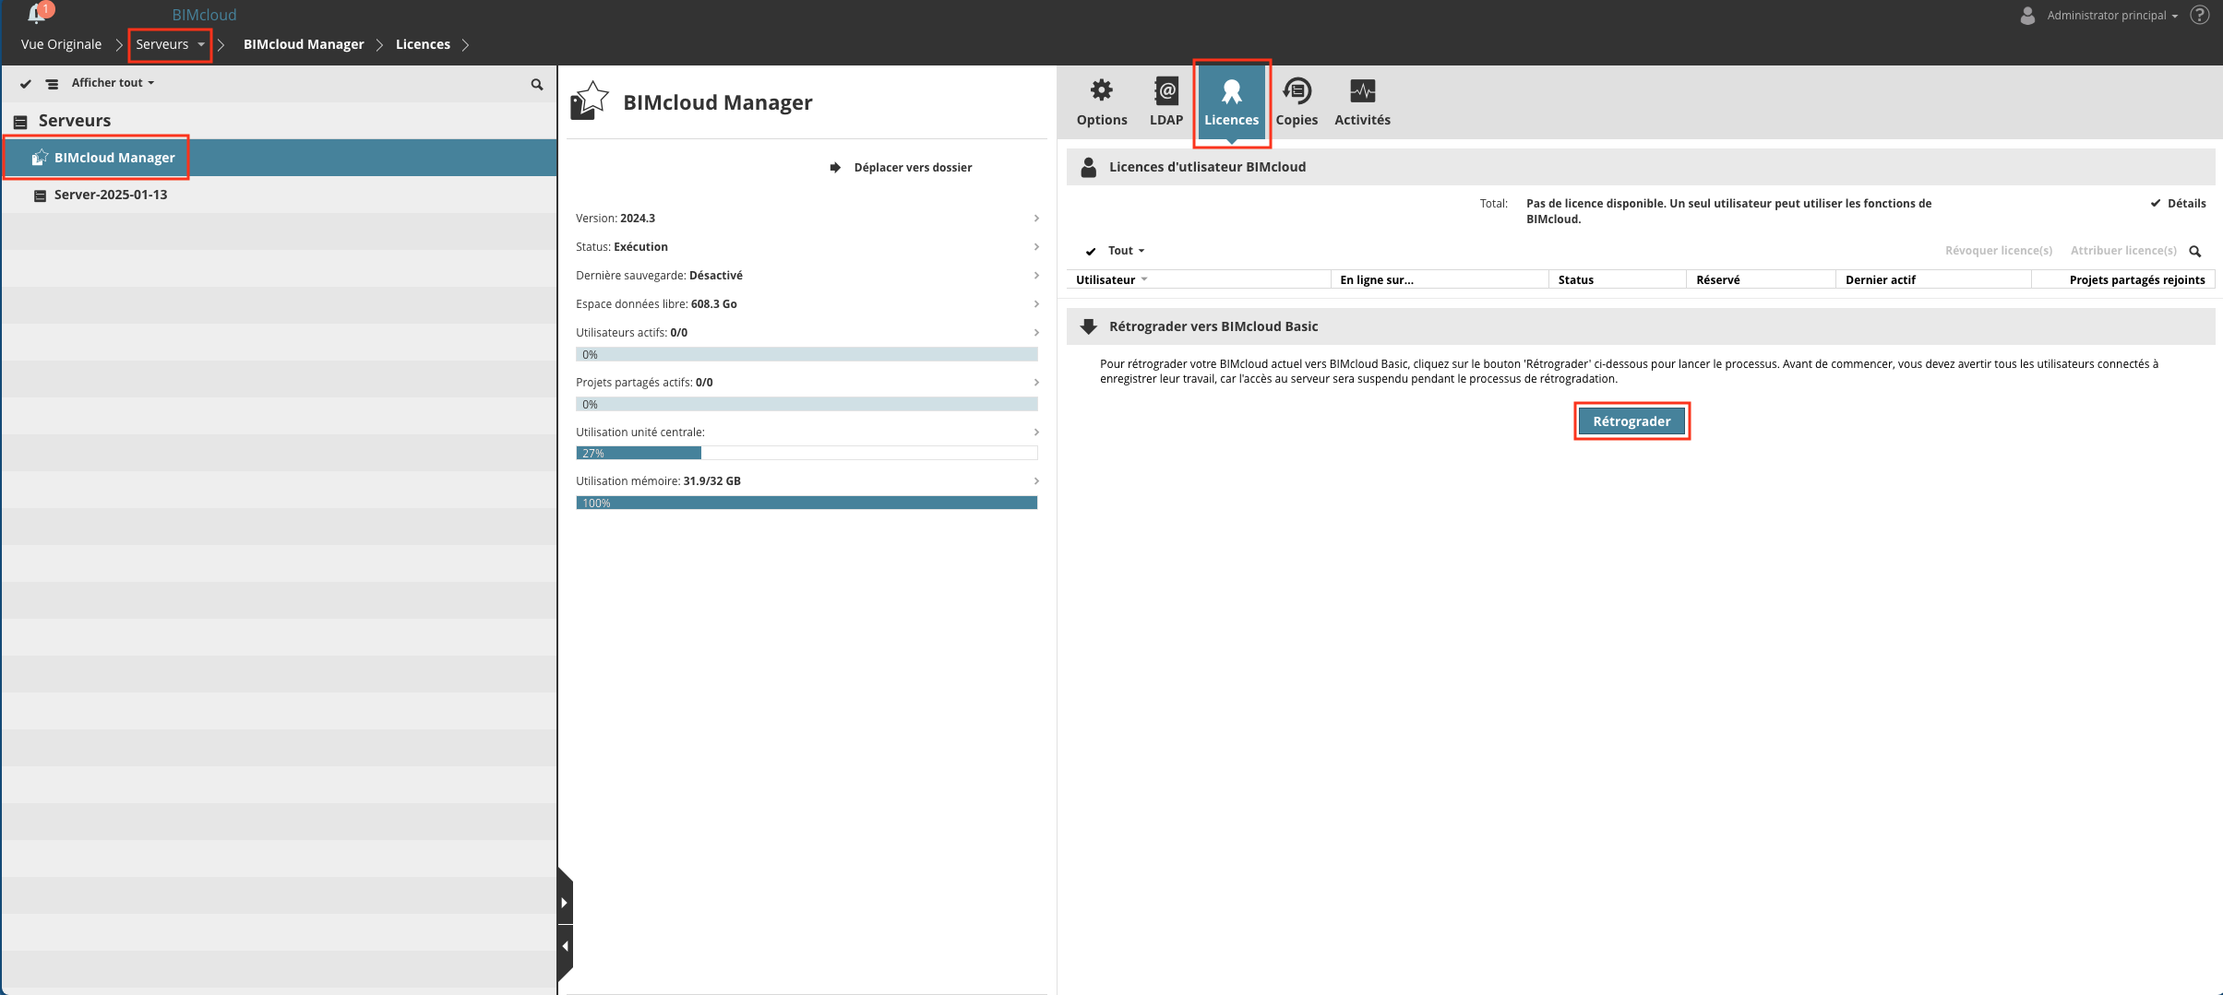Click Déplacer vers dossier
This screenshot has height=995, width=2223.
[x=913, y=168]
